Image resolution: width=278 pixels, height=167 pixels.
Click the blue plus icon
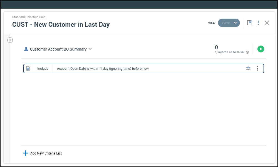[25, 153]
